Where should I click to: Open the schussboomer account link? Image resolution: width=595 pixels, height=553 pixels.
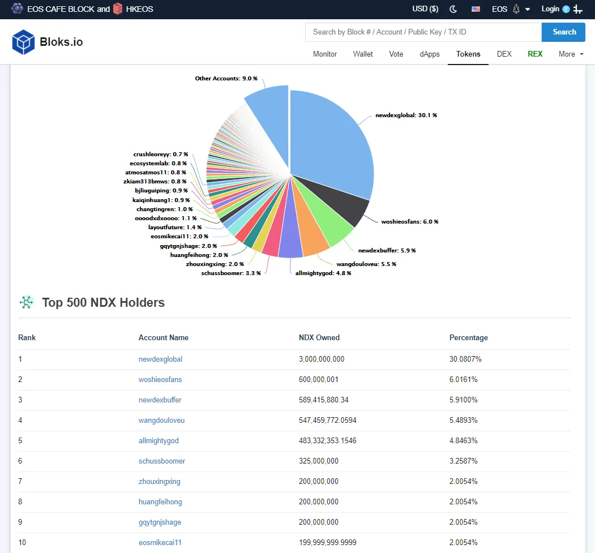[x=162, y=461]
